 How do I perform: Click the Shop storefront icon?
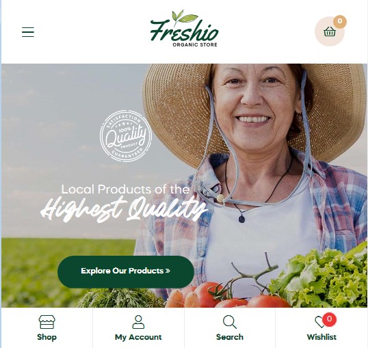47,322
